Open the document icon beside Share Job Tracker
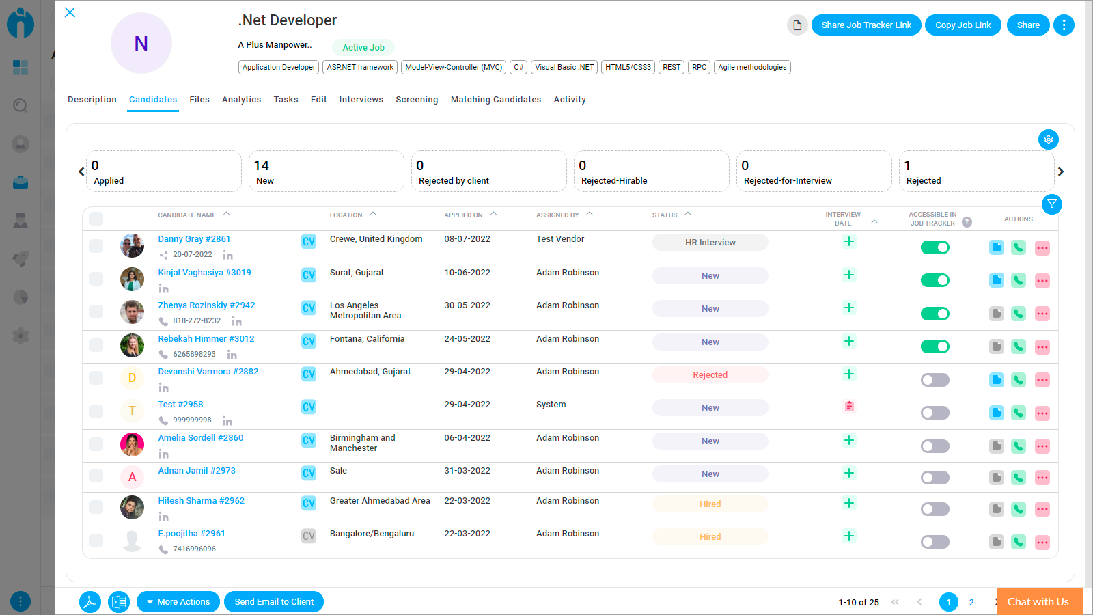Viewport: 1093px width, 615px height. [x=797, y=25]
